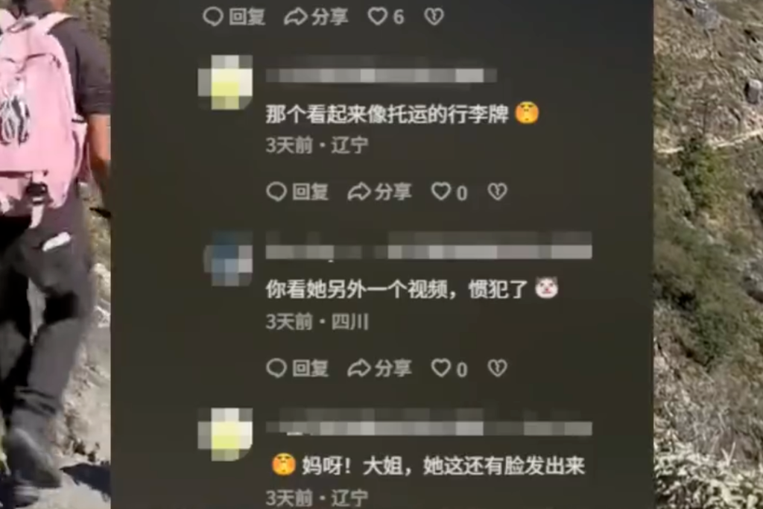Dislike the top comment via broken heart
The height and width of the screenshot is (509, 763).
[434, 17]
